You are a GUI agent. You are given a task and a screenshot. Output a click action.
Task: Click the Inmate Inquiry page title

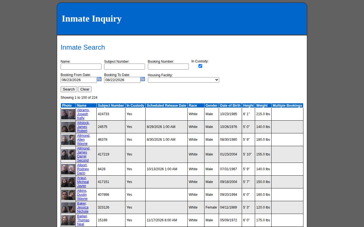(92, 19)
